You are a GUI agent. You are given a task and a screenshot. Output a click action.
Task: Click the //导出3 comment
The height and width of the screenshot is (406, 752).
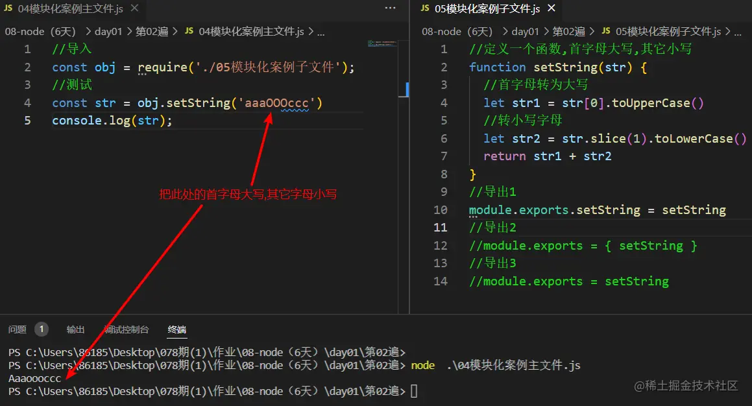coord(492,263)
